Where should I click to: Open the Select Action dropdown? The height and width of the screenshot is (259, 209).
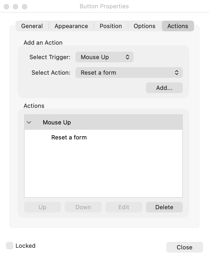129,73
